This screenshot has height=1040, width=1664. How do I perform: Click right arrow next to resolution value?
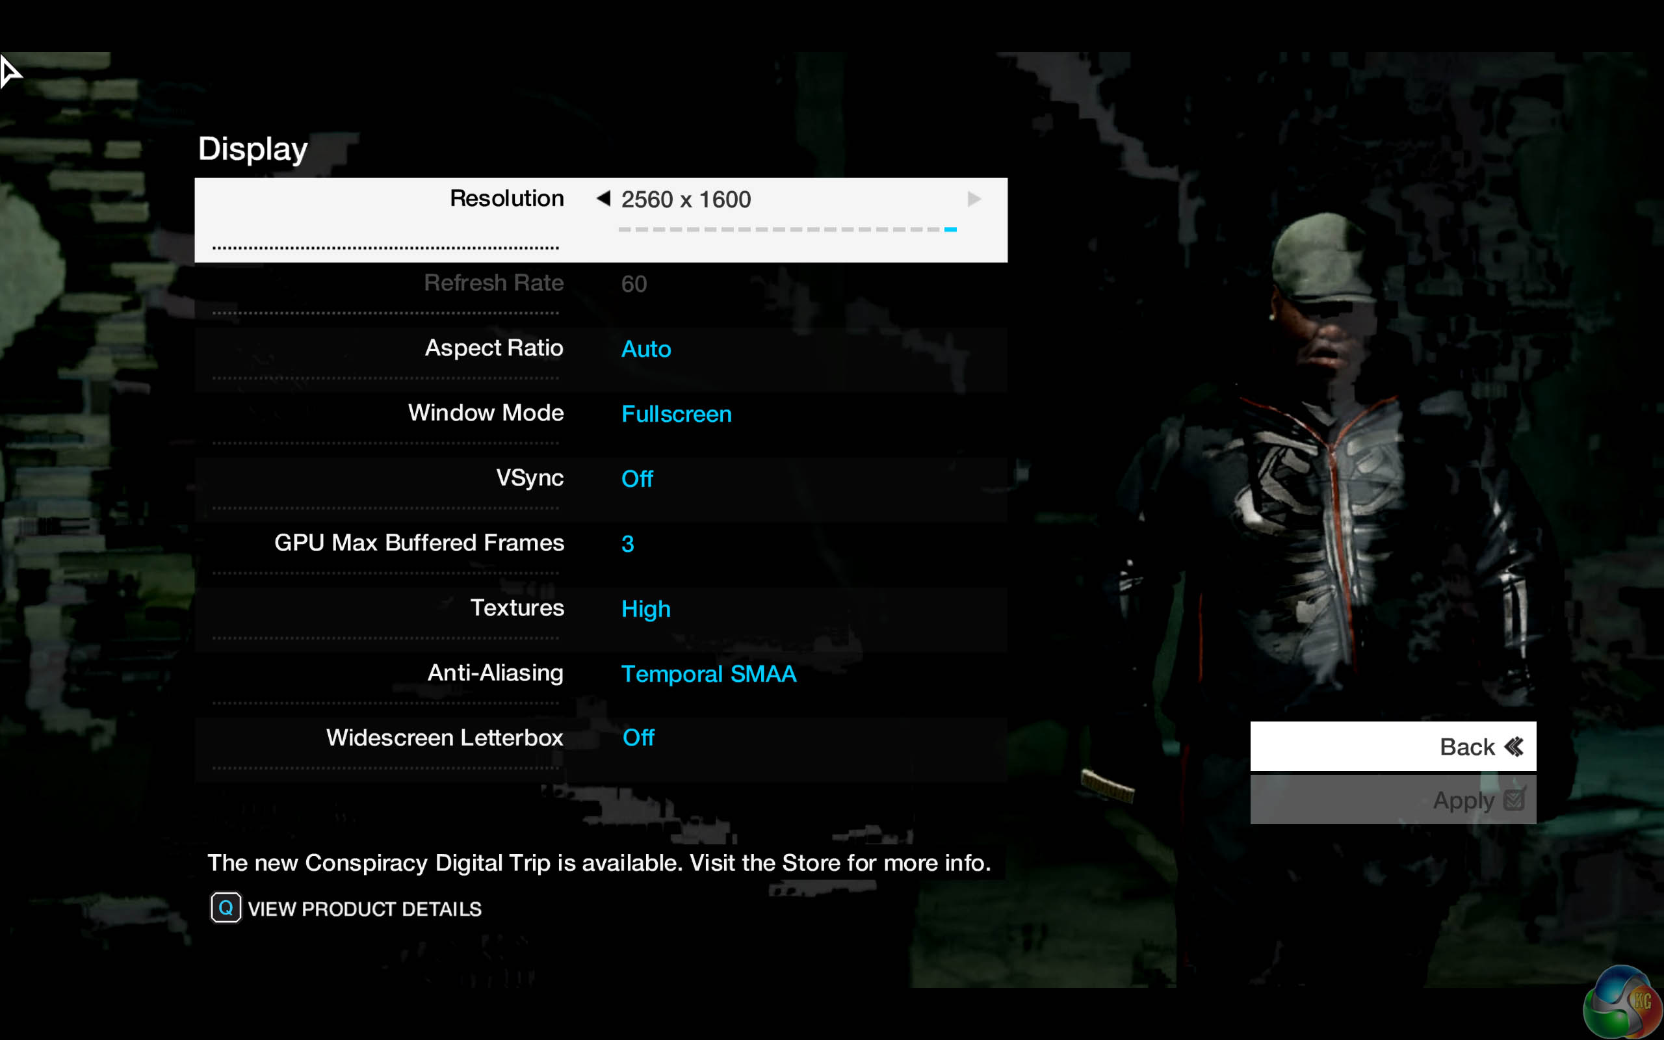click(x=974, y=200)
